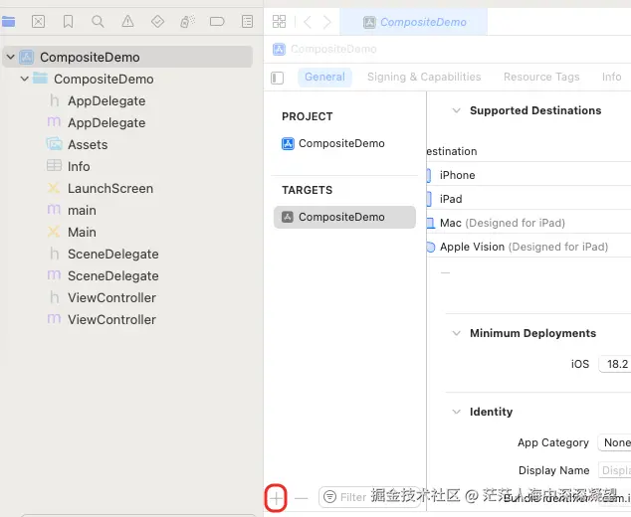Open the Source Control navigator
Screen dimensions: 631x517
38,21
